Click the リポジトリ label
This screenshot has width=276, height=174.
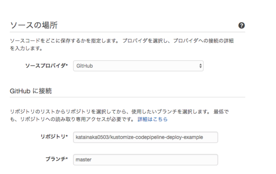54,137
